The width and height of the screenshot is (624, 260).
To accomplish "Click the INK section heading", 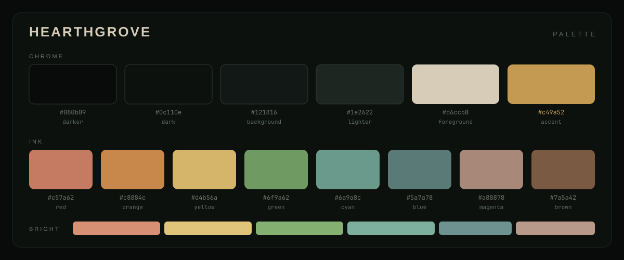I will point(36,141).
